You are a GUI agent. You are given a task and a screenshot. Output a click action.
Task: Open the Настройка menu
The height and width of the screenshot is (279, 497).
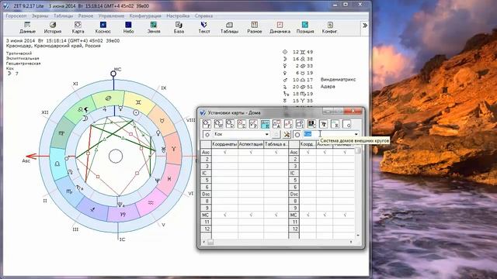[178, 15]
